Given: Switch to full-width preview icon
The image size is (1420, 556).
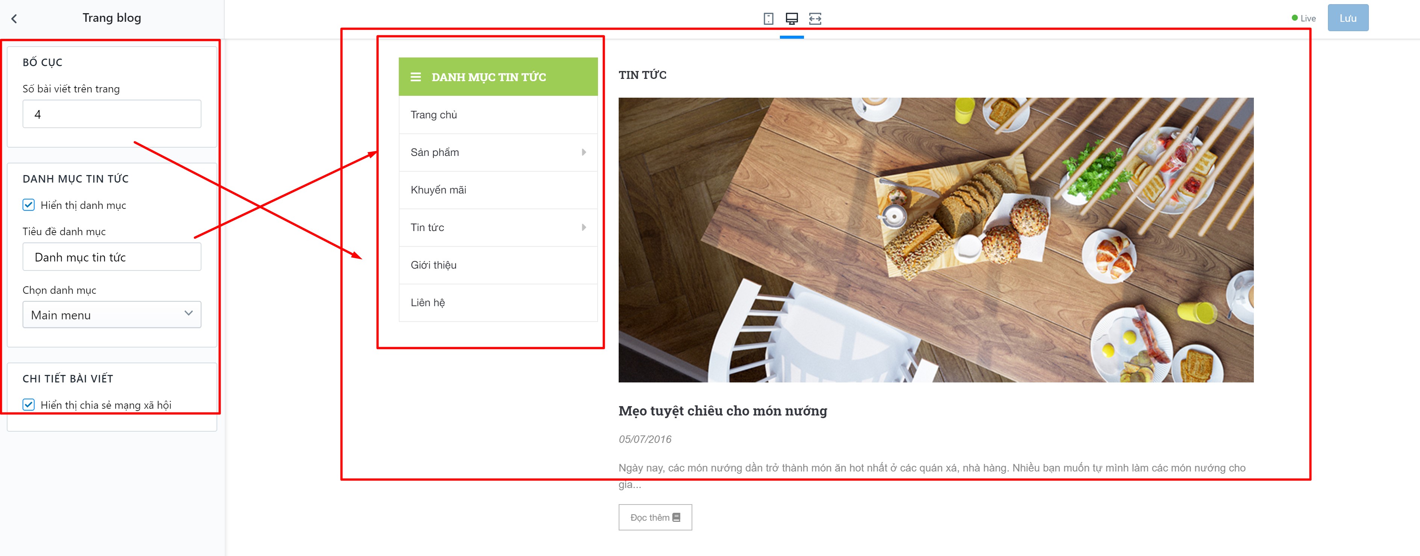Looking at the screenshot, I should (x=815, y=19).
